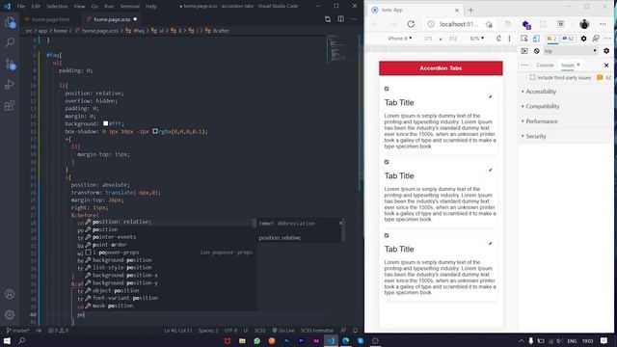Split the editor to the right
The width and height of the screenshot is (617, 347).
tap(340, 19)
